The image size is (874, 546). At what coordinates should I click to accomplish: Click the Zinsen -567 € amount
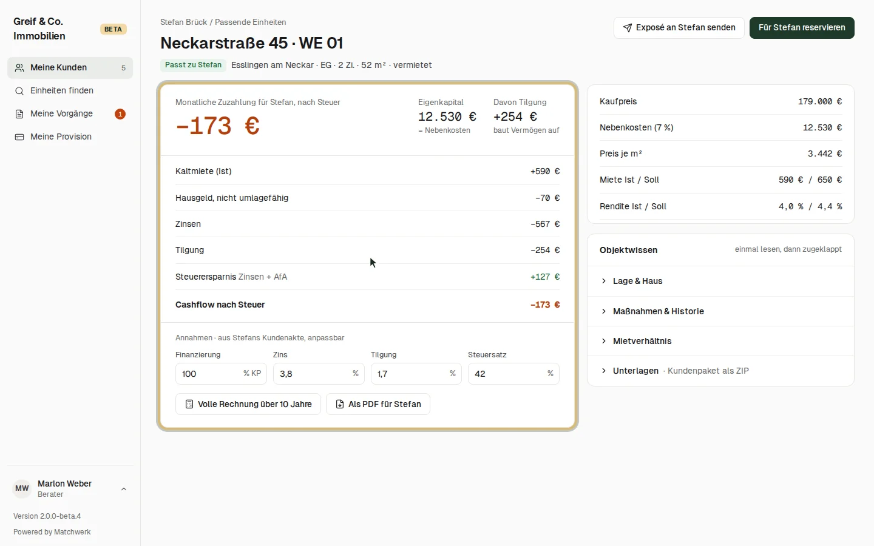tap(545, 224)
